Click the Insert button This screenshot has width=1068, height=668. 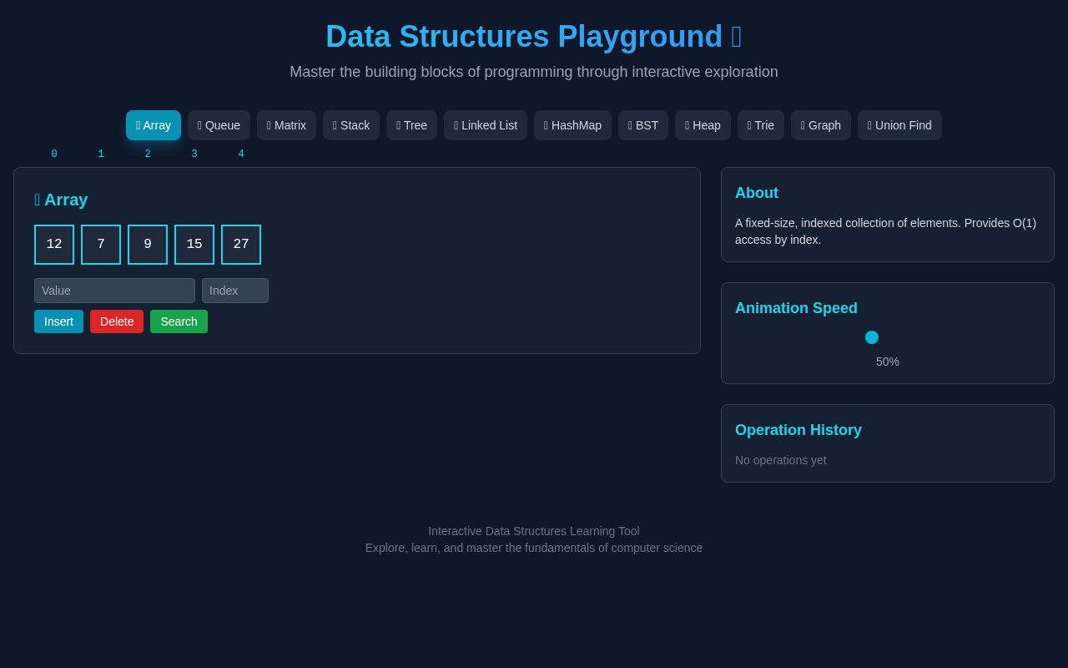(58, 321)
